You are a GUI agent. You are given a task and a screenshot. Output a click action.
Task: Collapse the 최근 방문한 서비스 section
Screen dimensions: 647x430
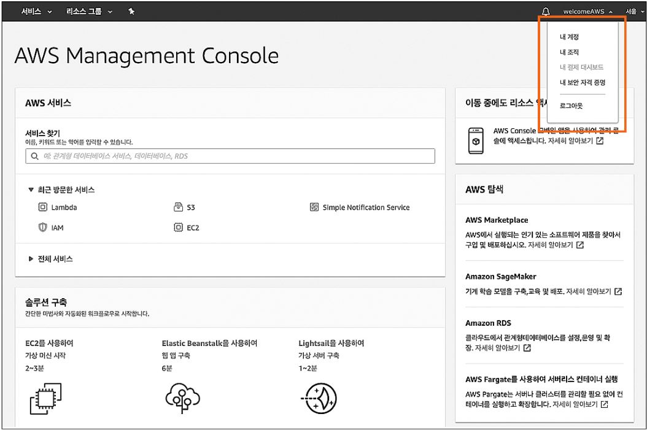[61, 190]
